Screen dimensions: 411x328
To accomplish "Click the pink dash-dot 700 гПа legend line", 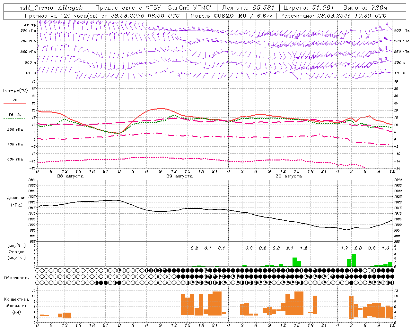I will pos(14,148).
